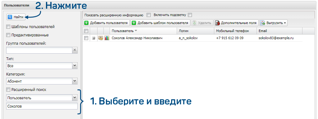Click the Логин column header

point(195,31)
